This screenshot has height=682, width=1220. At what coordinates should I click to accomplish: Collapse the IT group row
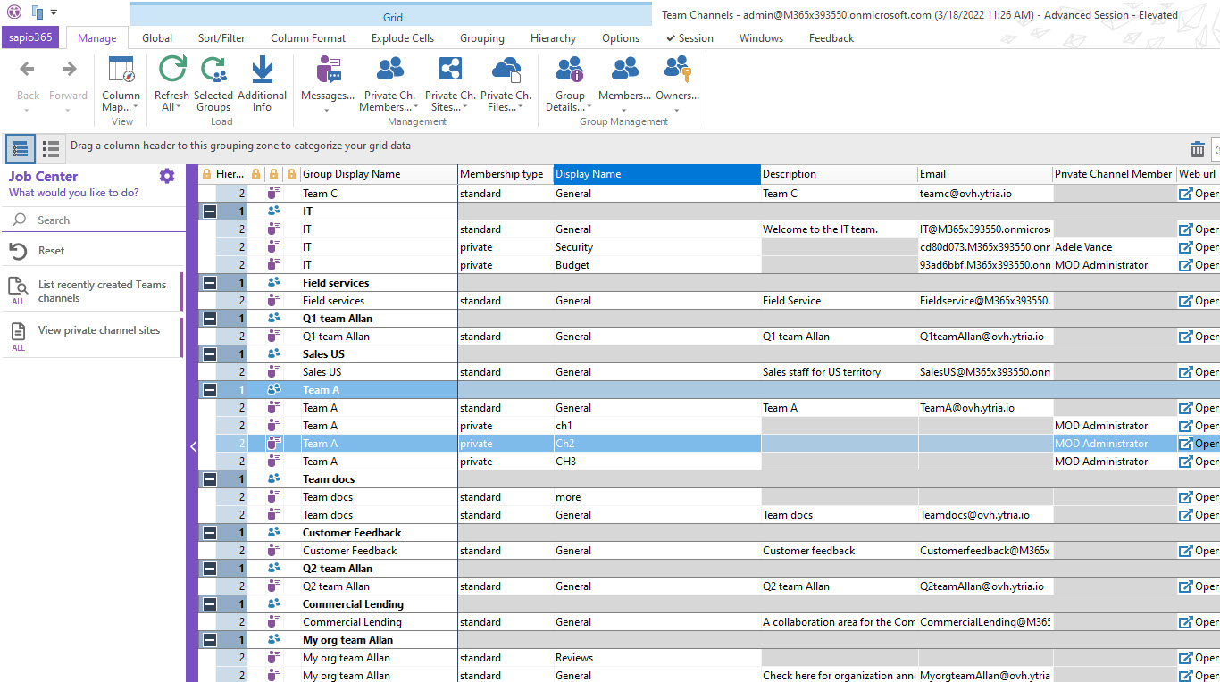click(x=209, y=212)
